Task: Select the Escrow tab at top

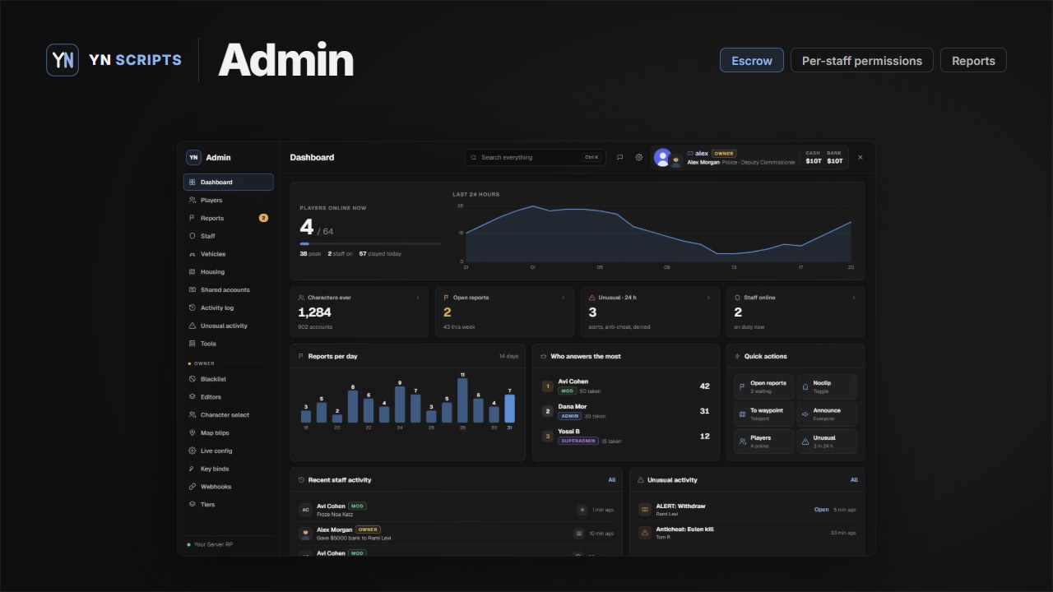Action: (x=752, y=60)
